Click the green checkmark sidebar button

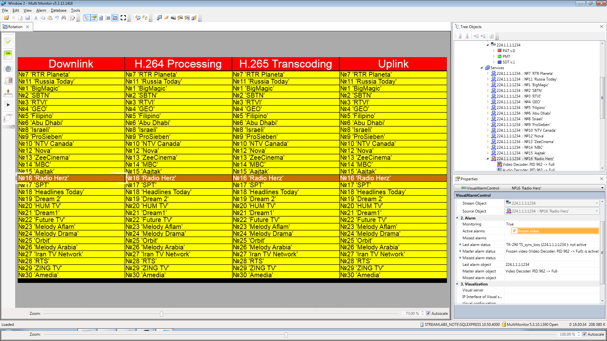click(x=8, y=42)
